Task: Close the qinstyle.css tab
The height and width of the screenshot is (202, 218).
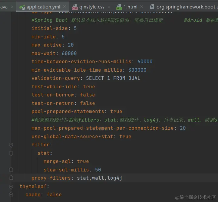Action: point(109,7)
